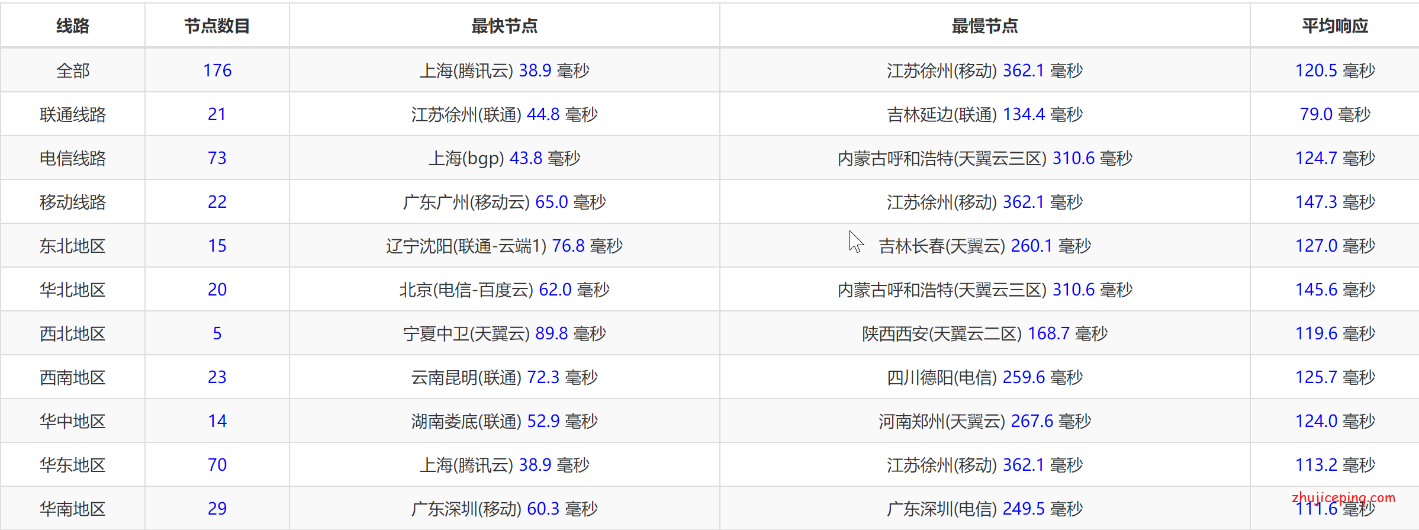1419x530 pixels.
Task: Click the 线路 column header
Action: click(73, 26)
